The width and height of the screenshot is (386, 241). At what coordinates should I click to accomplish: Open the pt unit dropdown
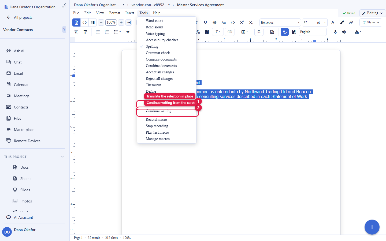click(321, 22)
